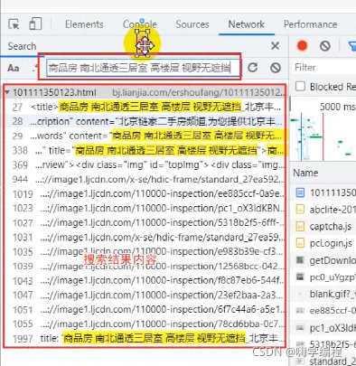Refresh the search results
356x366 pixels.
point(253,68)
